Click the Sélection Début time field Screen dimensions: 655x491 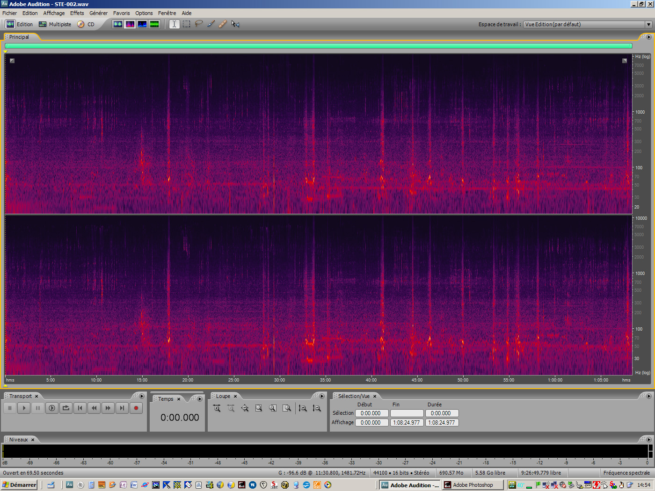(x=371, y=413)
